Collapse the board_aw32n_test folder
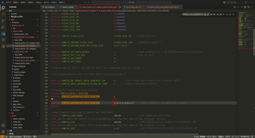Image resolution: width=255 pixels, height=138 pixels. 13,52
